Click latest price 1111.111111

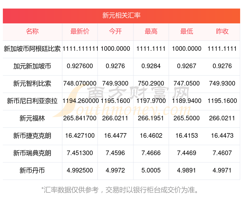click(x=80, y=49)
